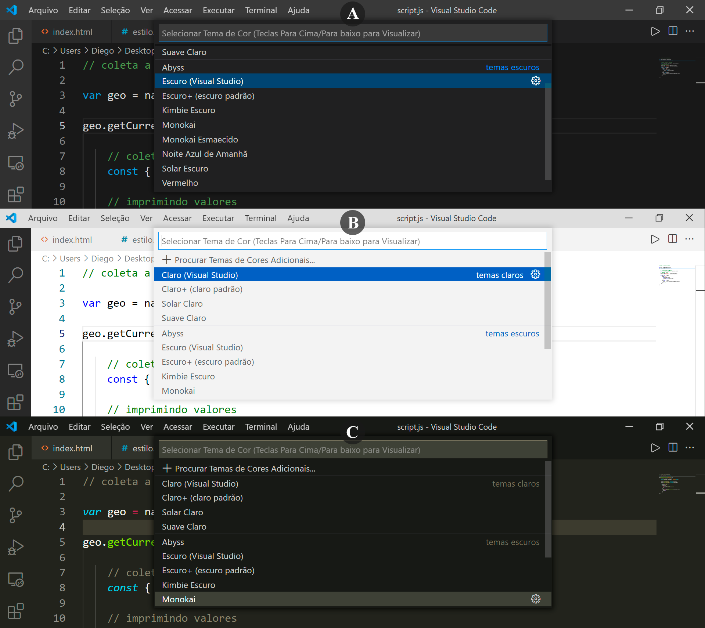This screenshot has height=628, width=705.
Task: Open Source Control icon in window C sidebar
Action: click(15, 515)
